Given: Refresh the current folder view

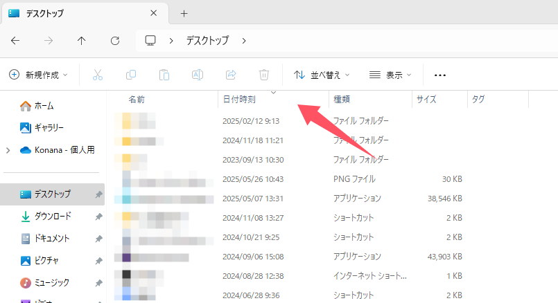Looking at the screenshot, I should point(115,41).
